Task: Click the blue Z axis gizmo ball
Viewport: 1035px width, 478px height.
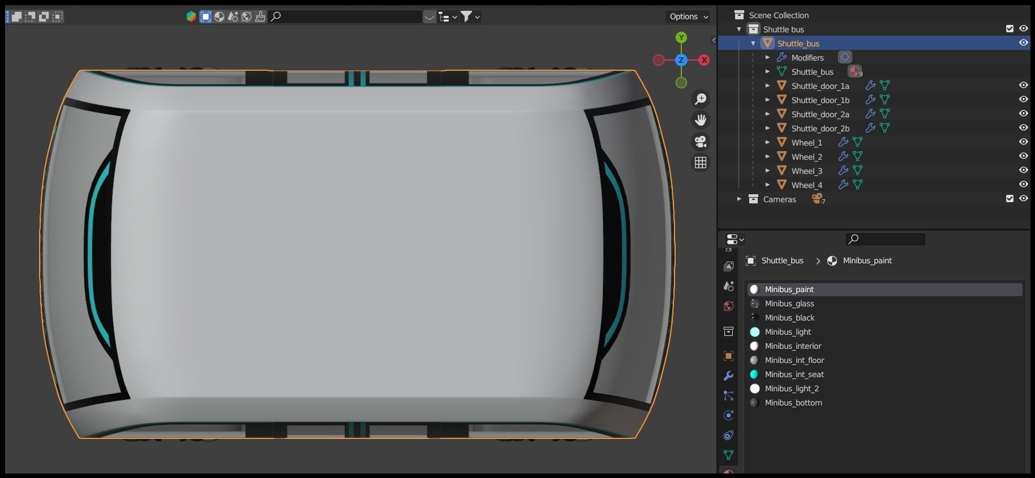Action: click(x=681, y=60)
